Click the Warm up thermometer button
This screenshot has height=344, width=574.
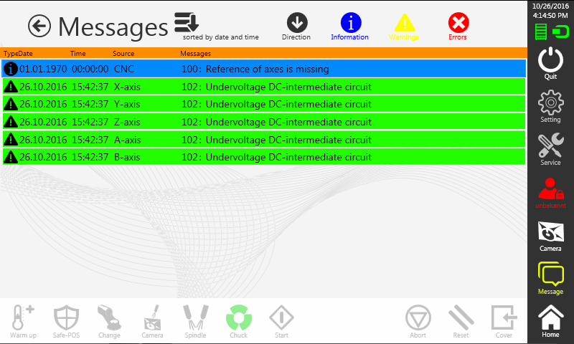coord(23,320)
